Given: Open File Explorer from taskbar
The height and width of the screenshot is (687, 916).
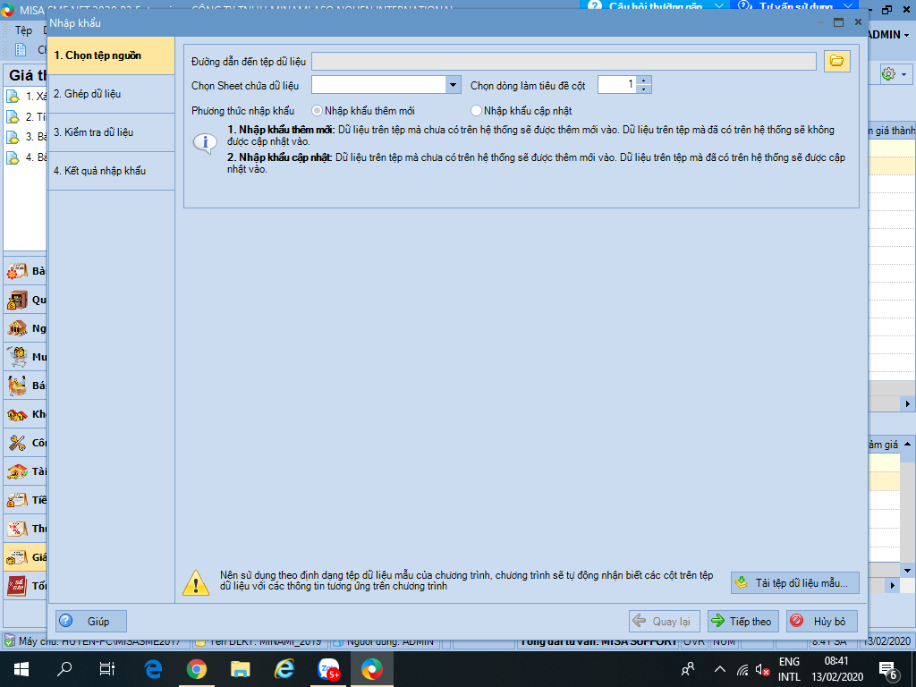Looking at the screenshot, I should [x=240, y=669].
